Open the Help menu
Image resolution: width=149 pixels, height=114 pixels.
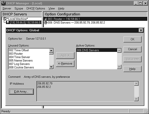pyautogui.click(x=61, y=8)
